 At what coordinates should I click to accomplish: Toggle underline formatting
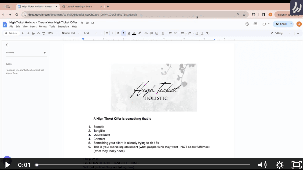[129, 33]
